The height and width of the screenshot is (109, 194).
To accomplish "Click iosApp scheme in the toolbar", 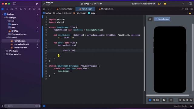I will click(x=85, y=4).
